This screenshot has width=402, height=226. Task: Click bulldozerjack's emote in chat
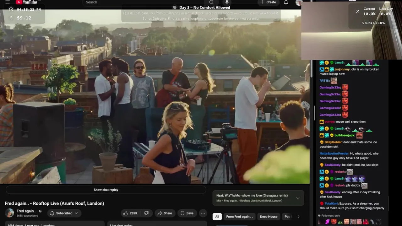359,135
